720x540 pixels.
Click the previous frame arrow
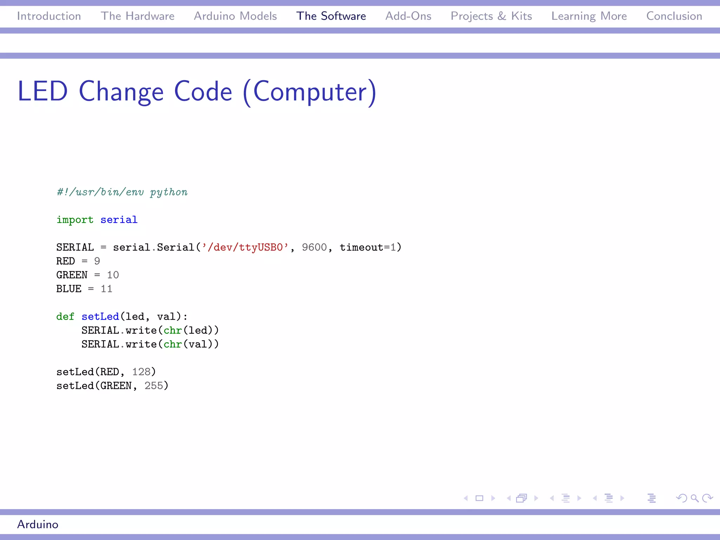pos(509,498)
